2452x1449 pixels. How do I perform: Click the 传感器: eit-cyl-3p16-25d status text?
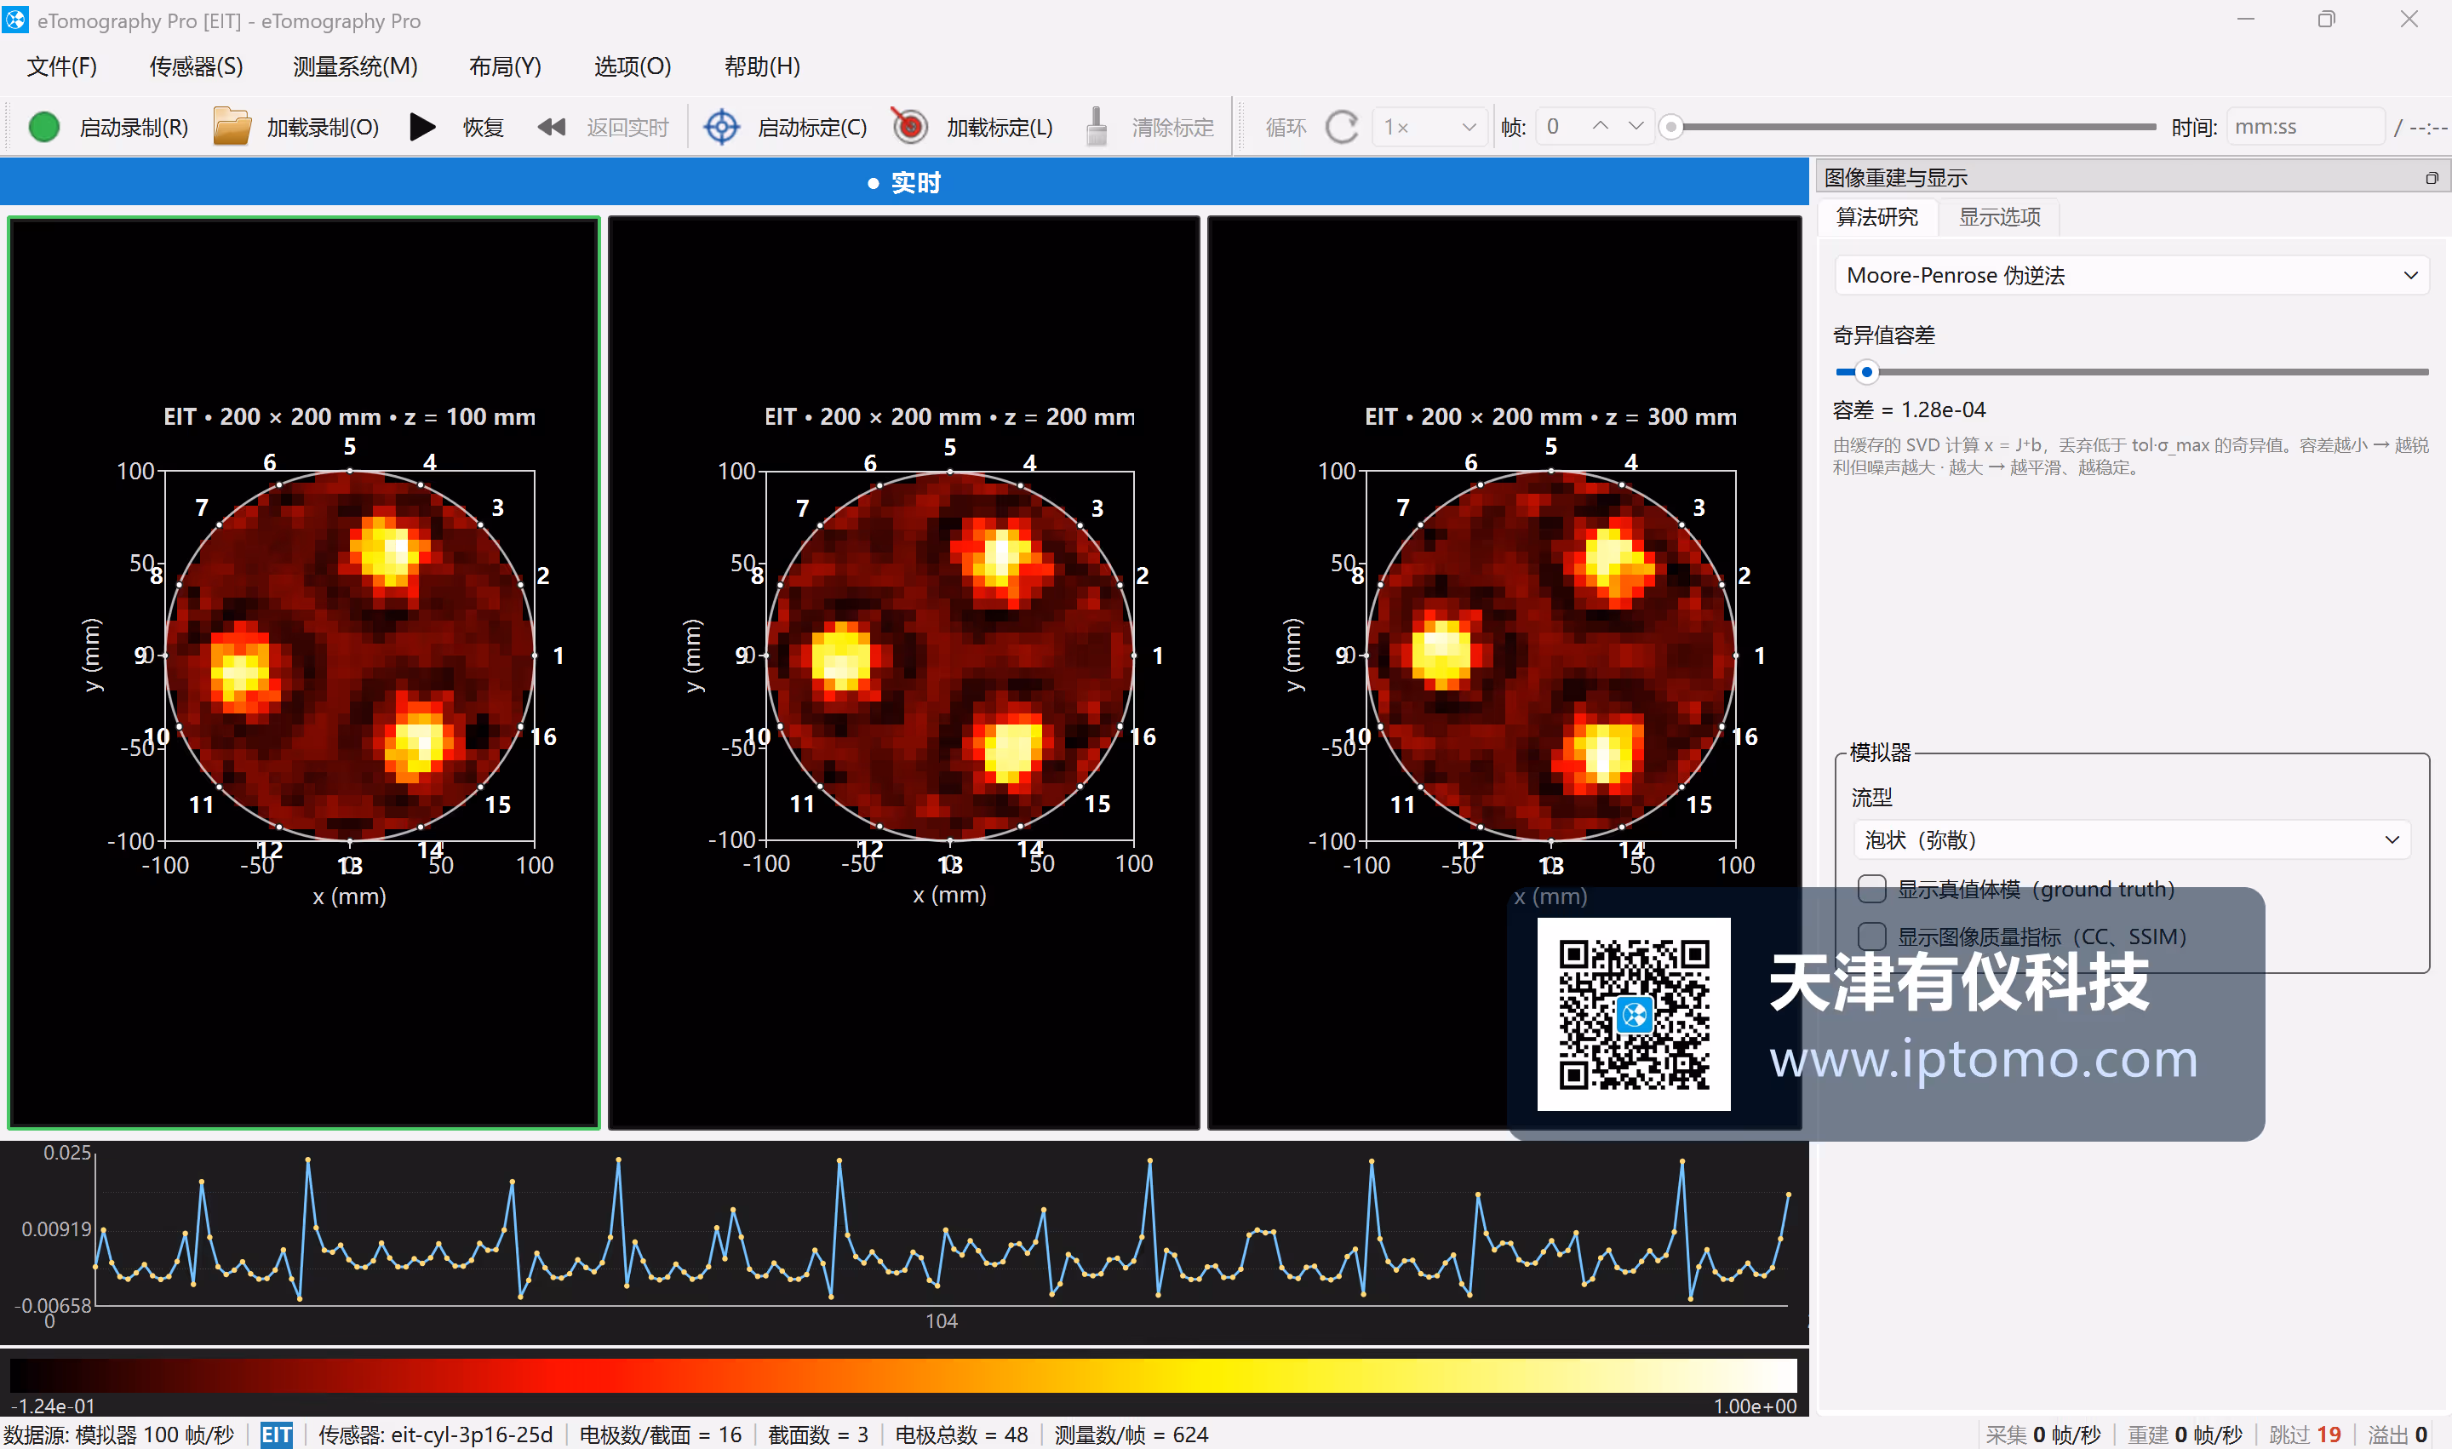click(x=436, y=1435)
